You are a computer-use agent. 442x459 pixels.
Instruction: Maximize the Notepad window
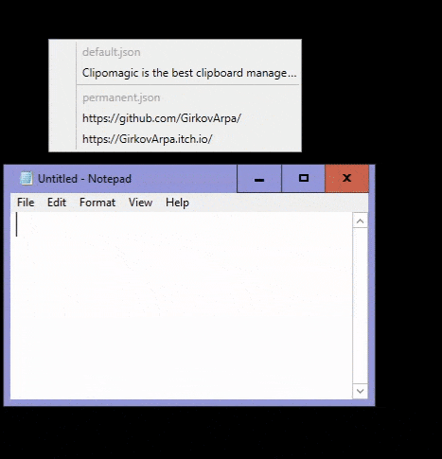tap(303, 179)
